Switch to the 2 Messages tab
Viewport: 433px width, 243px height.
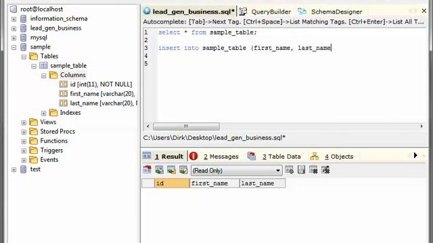[x=215, y=156]
